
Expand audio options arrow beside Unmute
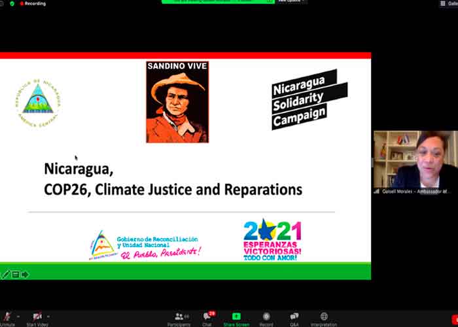point(18,315)
